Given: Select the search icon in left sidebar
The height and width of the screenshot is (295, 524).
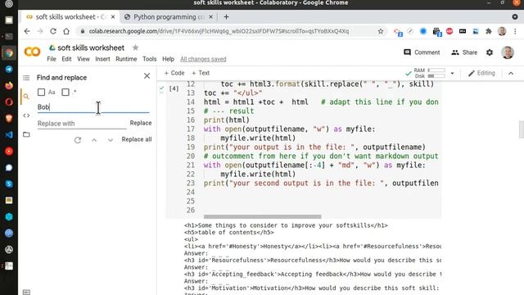Looking at the screenshot, I should [x=26, y=97].
